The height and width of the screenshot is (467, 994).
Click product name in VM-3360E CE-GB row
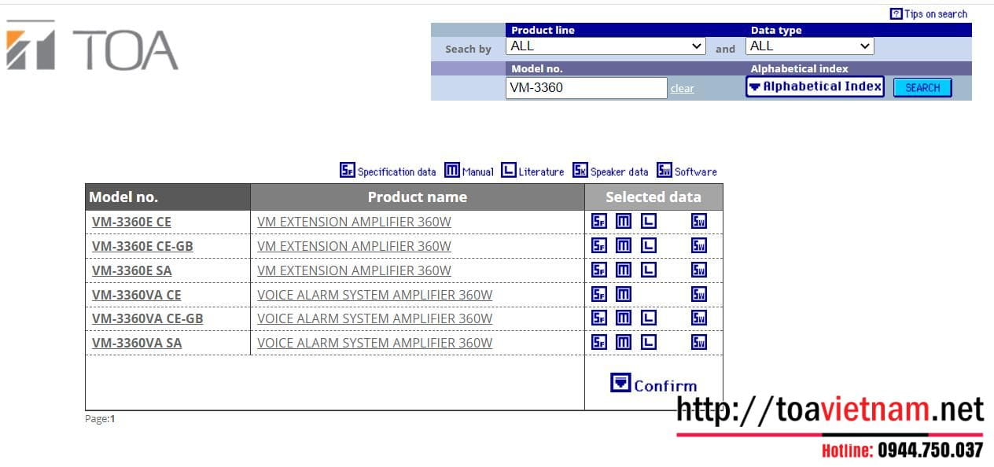point(354,246)
